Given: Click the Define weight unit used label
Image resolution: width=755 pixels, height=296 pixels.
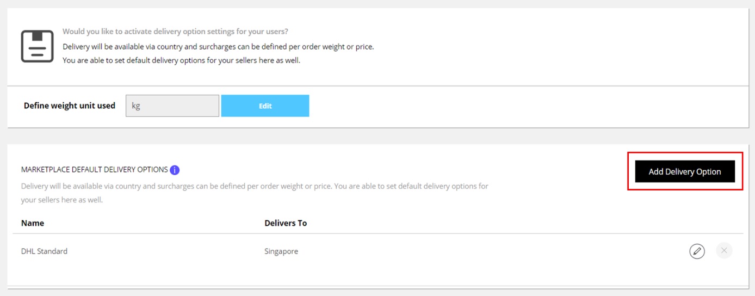Looking at the screenshot, I should point(70,106).
